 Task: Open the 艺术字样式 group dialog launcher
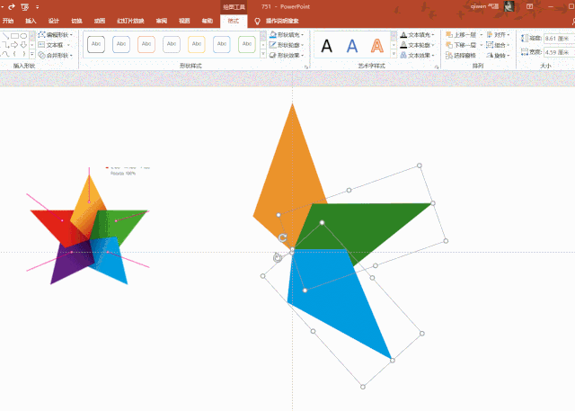pyautogui.click(x=437, y=67)
